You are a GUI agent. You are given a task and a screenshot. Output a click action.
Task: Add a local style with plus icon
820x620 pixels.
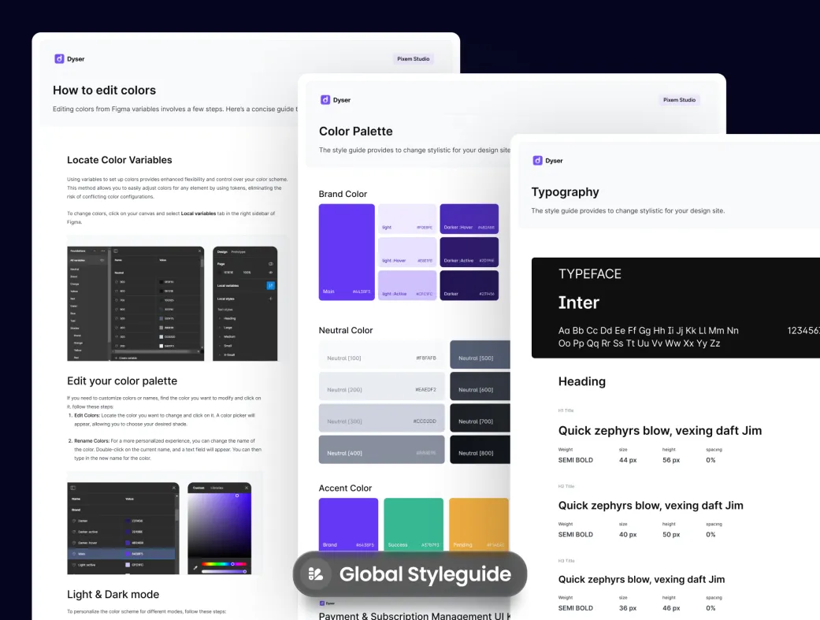coord(271,299)
